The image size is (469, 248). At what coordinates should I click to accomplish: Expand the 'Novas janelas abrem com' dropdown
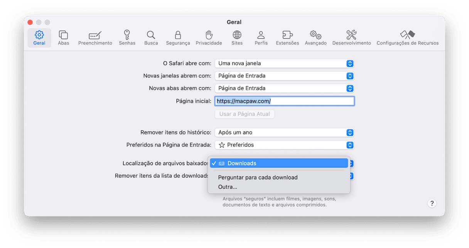[x=284, y=76]
